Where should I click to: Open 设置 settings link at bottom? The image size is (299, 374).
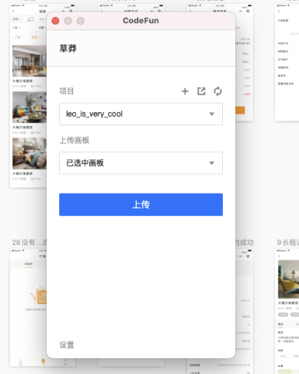click(x=67, y=345)
